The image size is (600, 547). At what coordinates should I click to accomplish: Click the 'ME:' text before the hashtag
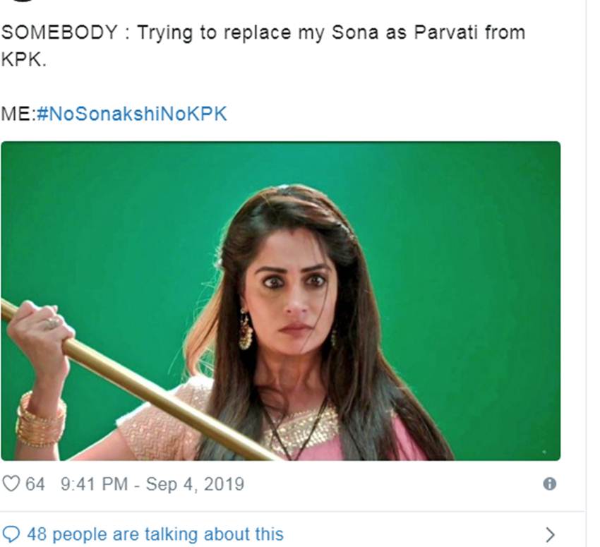[x=18, y=114]
